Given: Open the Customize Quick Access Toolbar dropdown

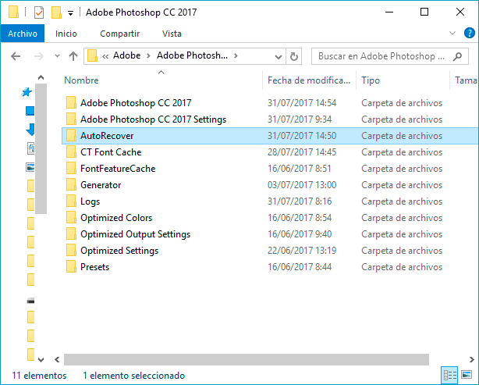Looking at the screenshot, I should pyautogui.click(x=70, y=13).
